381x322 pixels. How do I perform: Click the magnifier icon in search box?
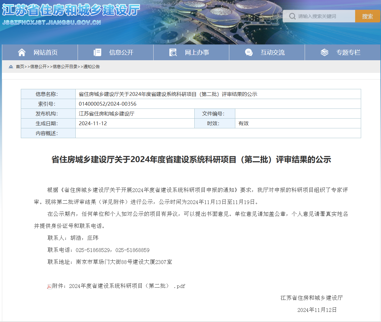(x=292, y=16)
